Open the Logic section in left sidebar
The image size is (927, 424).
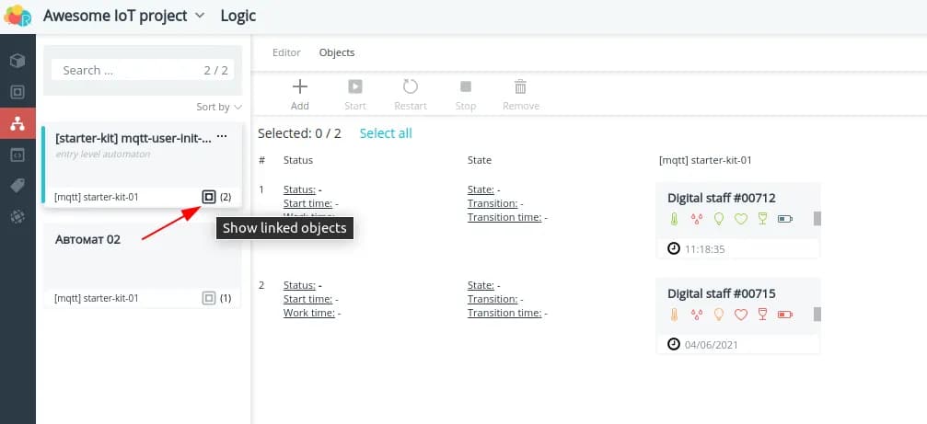coord(17,123)
